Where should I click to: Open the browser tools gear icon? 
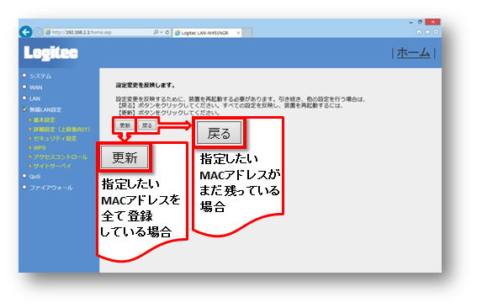coord(436,32)
